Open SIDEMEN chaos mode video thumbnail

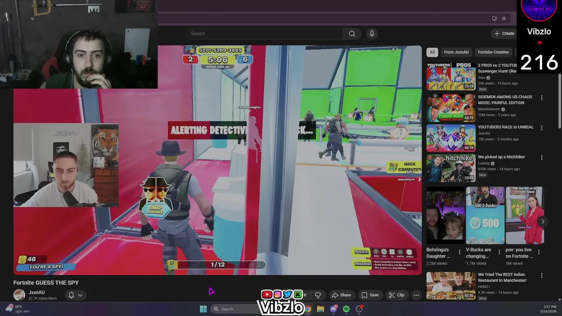click(451, 108)
